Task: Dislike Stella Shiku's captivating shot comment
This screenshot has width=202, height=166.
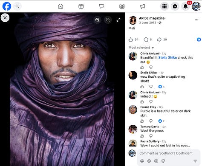Action: click(151, 87)
